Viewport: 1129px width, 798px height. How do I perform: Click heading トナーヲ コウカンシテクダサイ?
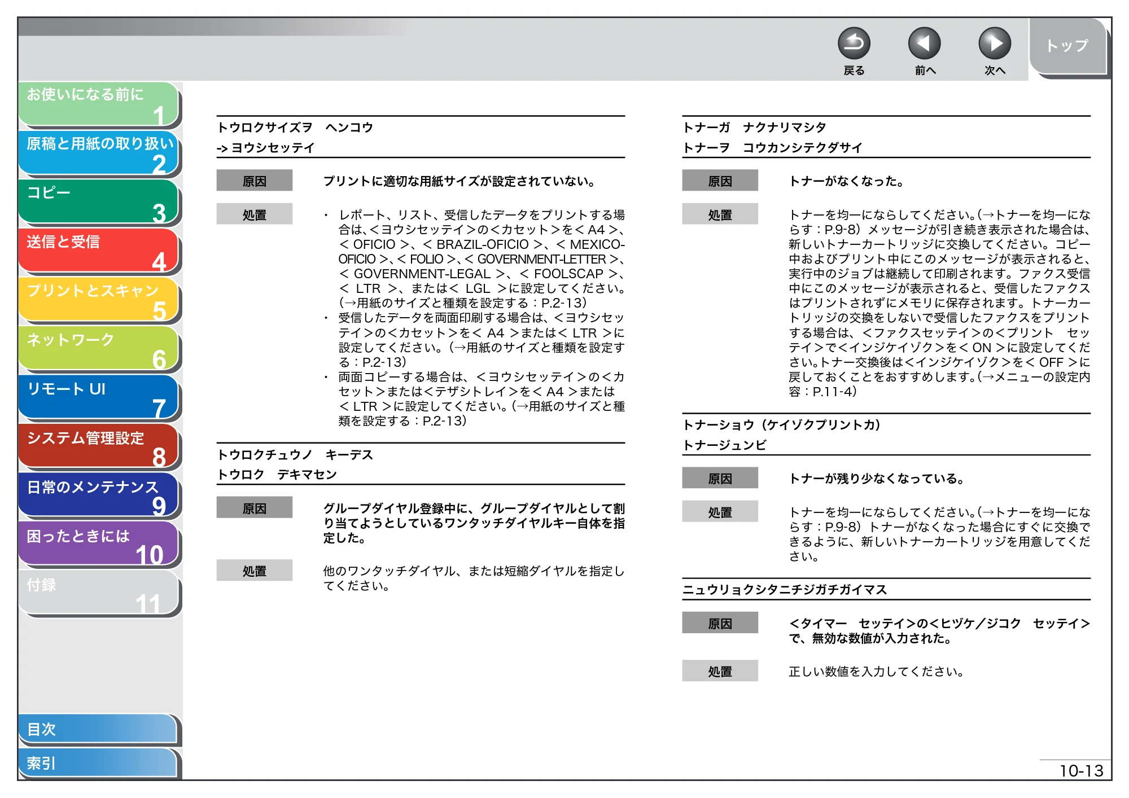773,148
